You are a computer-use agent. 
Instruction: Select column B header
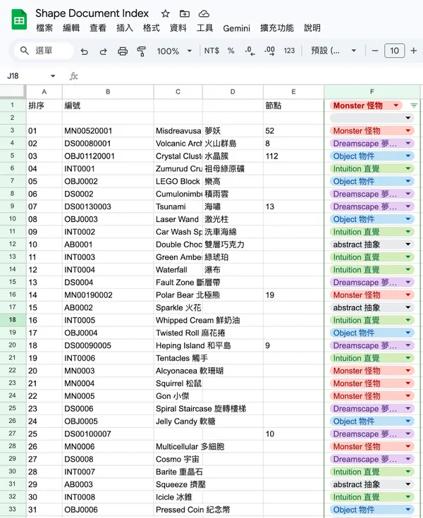pos(108,92)
